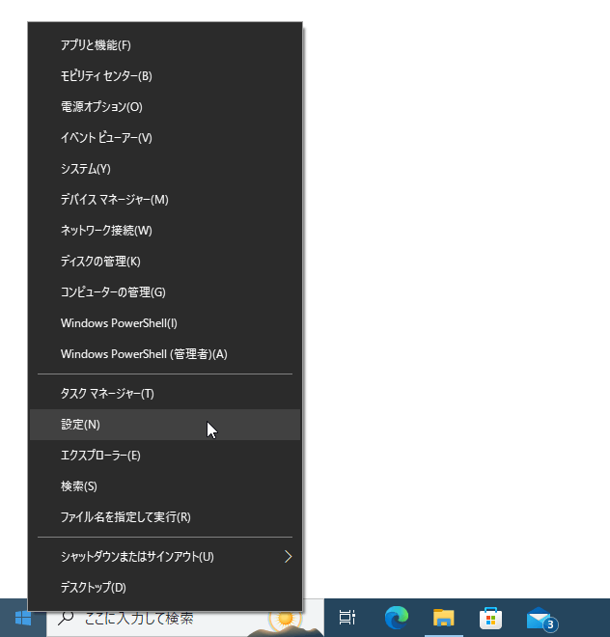Open File Explorer taskbar icon
This screenshot has width=610, height=637.
tap(443, 618)
